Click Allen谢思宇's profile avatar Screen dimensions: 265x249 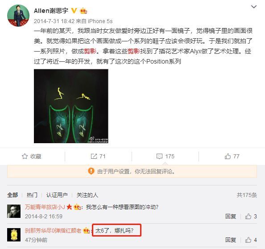(x=18, y=16)
